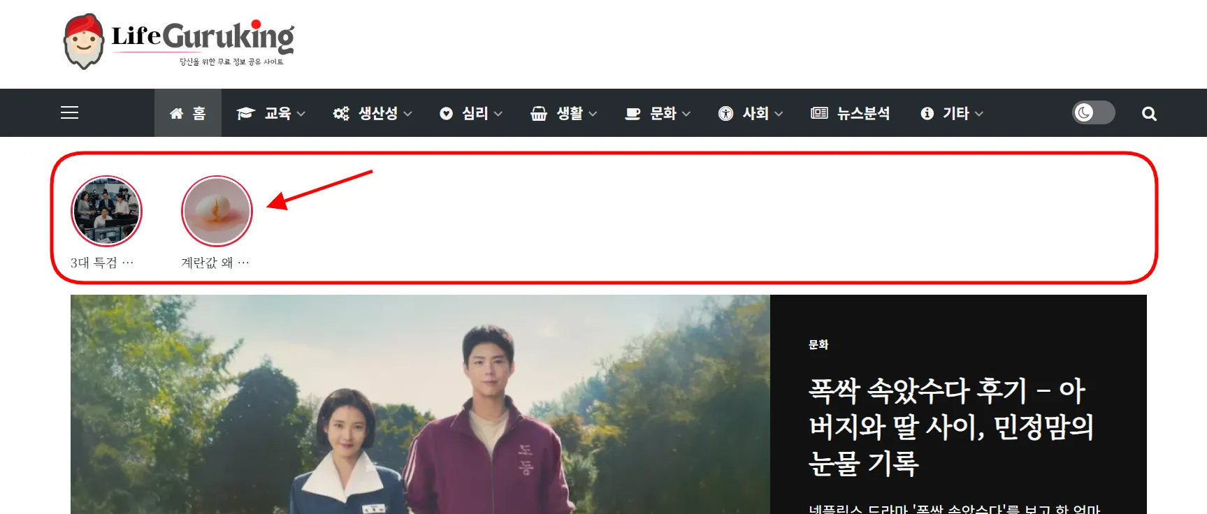Open the 뉴스분석 menu item
The height and width of the screenshot is (514, 1207).
[x=863, y=113]
